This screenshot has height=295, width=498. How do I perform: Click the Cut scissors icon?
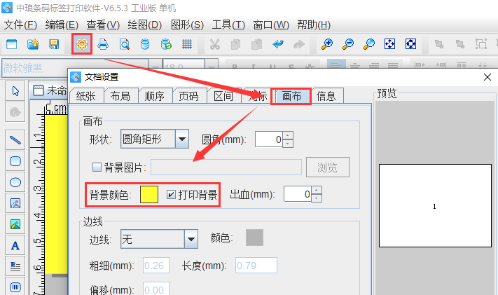tap(215, 44)
